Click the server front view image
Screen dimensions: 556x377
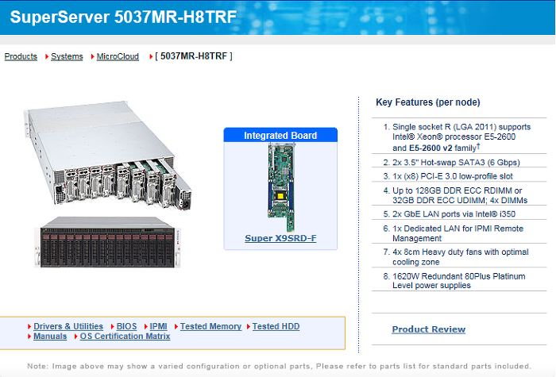[x=107, y=242]
